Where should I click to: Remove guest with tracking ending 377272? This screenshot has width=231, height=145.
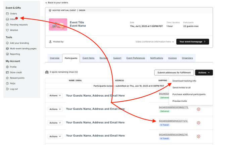198,123
